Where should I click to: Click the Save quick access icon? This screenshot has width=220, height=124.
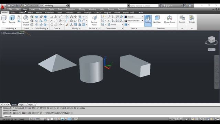coord(17,6)
